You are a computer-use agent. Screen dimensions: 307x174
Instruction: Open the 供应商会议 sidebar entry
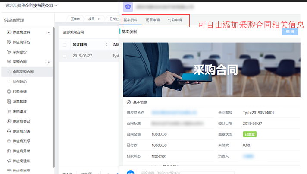point(21,121)
